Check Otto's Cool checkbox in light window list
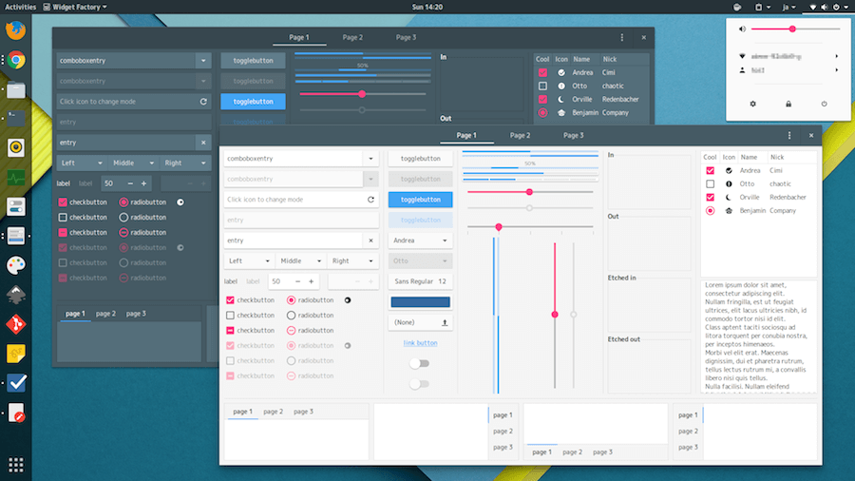 [710, 183]
